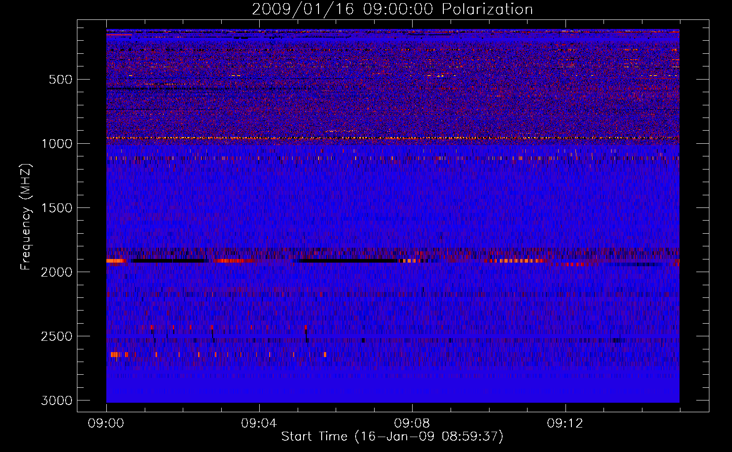
Task: Click the 1500 frequency tick label
Action: point(57,208)
